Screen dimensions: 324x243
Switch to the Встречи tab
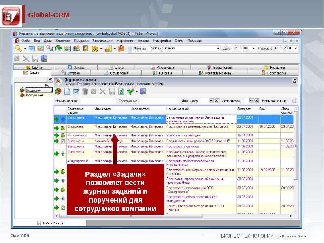[x=74, y=73]
